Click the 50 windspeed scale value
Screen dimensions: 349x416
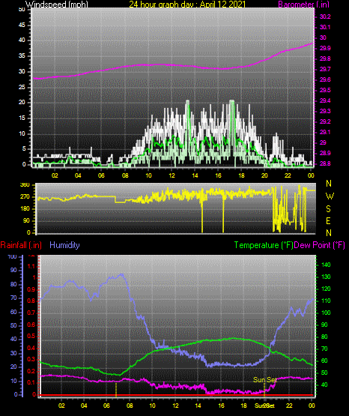[x=22, y=9]
